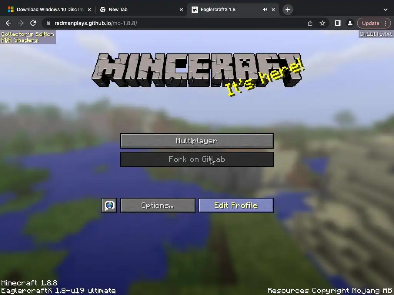
Task: Switch to Download Windows 10 Disc Image tab
Action: (50, 10)
